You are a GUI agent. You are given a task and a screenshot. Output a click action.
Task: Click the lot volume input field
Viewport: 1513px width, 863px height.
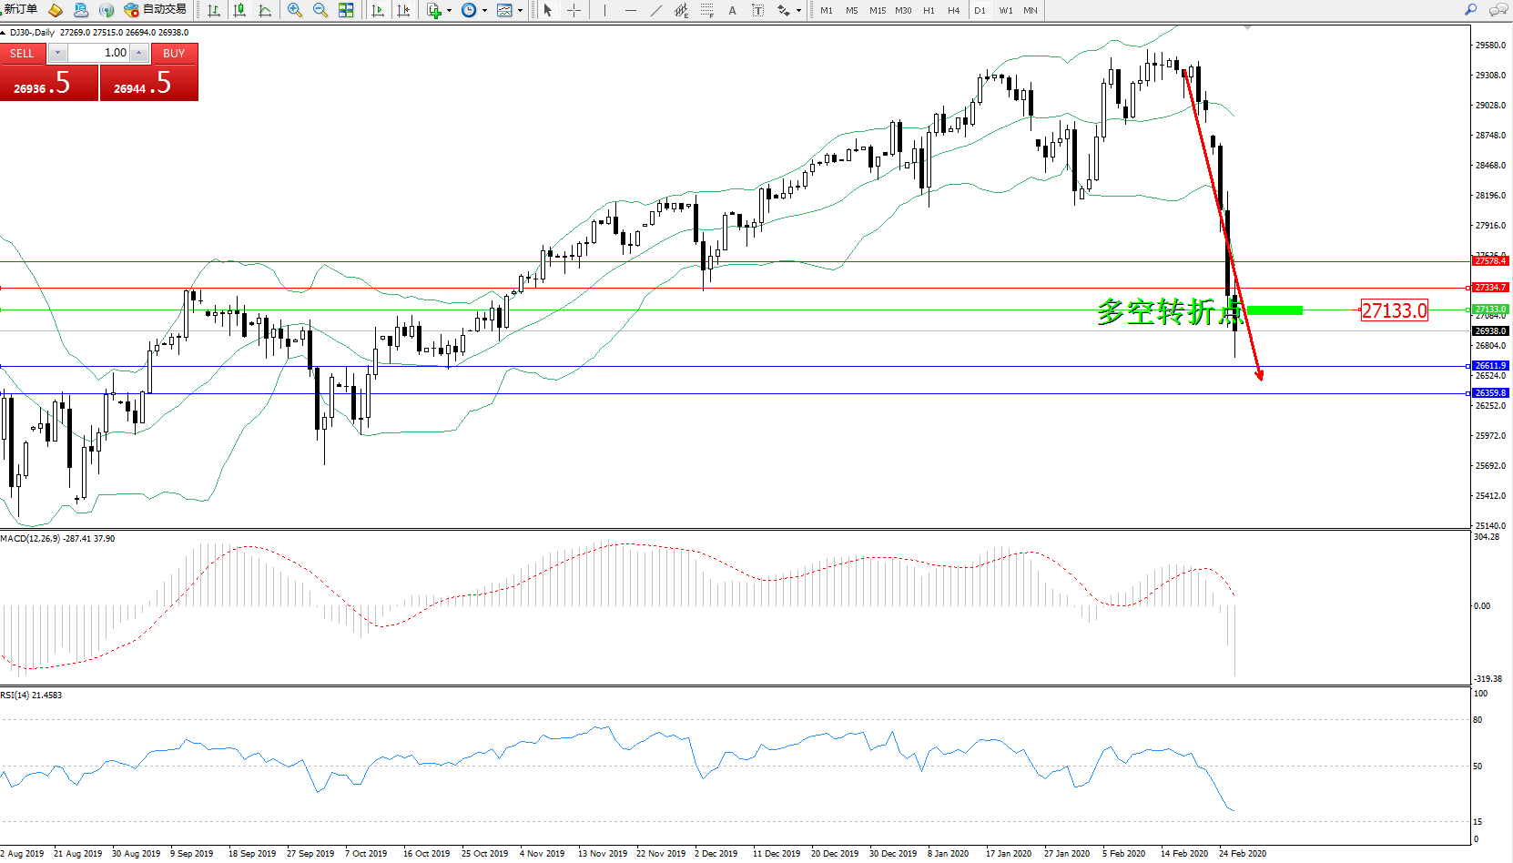click(98, 54)
